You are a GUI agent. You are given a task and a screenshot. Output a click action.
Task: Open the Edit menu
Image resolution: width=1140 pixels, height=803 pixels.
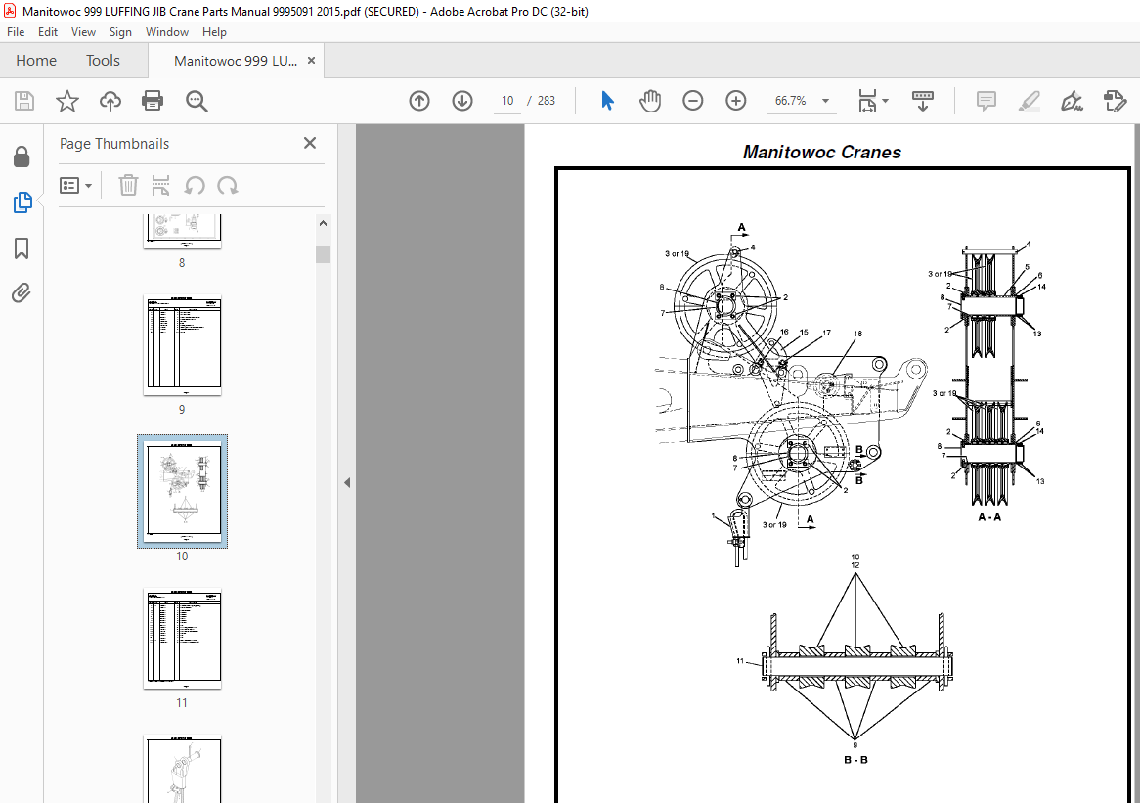pyautogui.click(x=48, y=32)
